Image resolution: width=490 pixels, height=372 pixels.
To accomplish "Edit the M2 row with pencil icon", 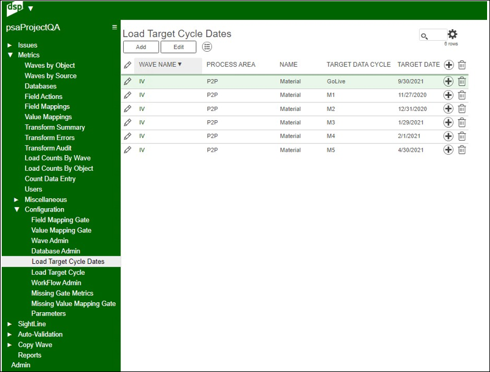I will (128, 109).
